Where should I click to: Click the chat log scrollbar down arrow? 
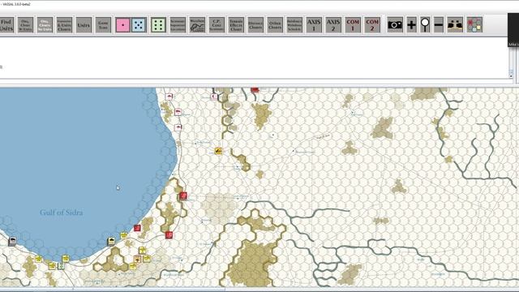pyautogui.click(x=511, y=76)
